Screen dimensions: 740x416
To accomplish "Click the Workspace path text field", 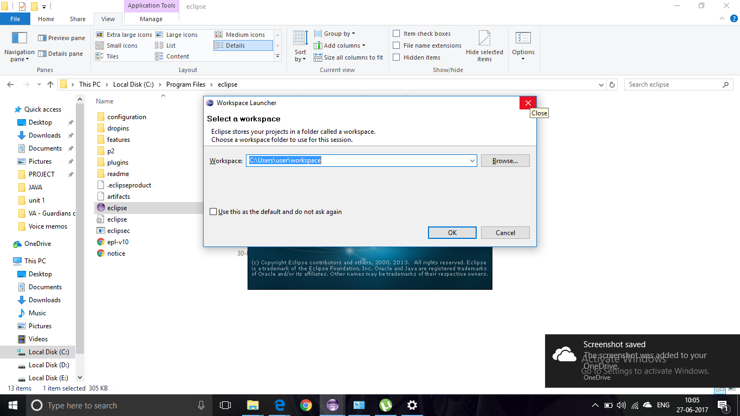I will point(357,161).
